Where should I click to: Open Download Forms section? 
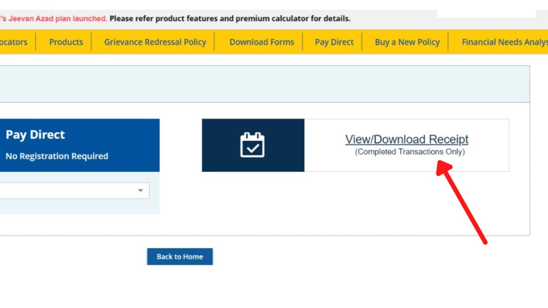262,42
